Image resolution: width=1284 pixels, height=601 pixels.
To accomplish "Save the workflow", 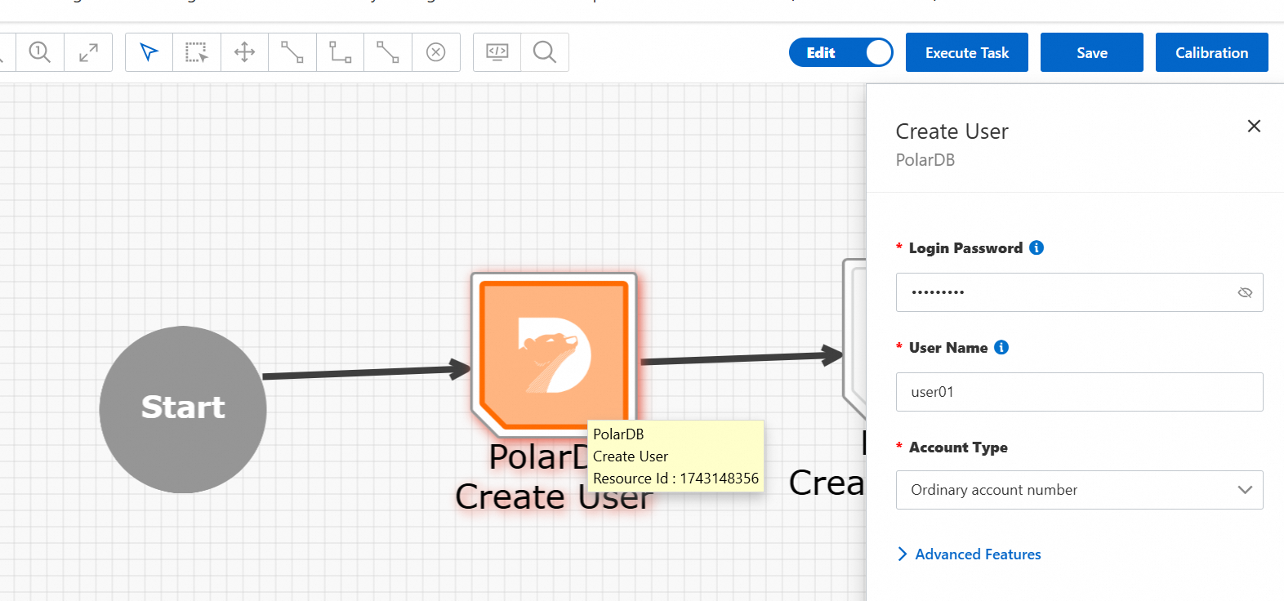I will [x=1091, y=52].
